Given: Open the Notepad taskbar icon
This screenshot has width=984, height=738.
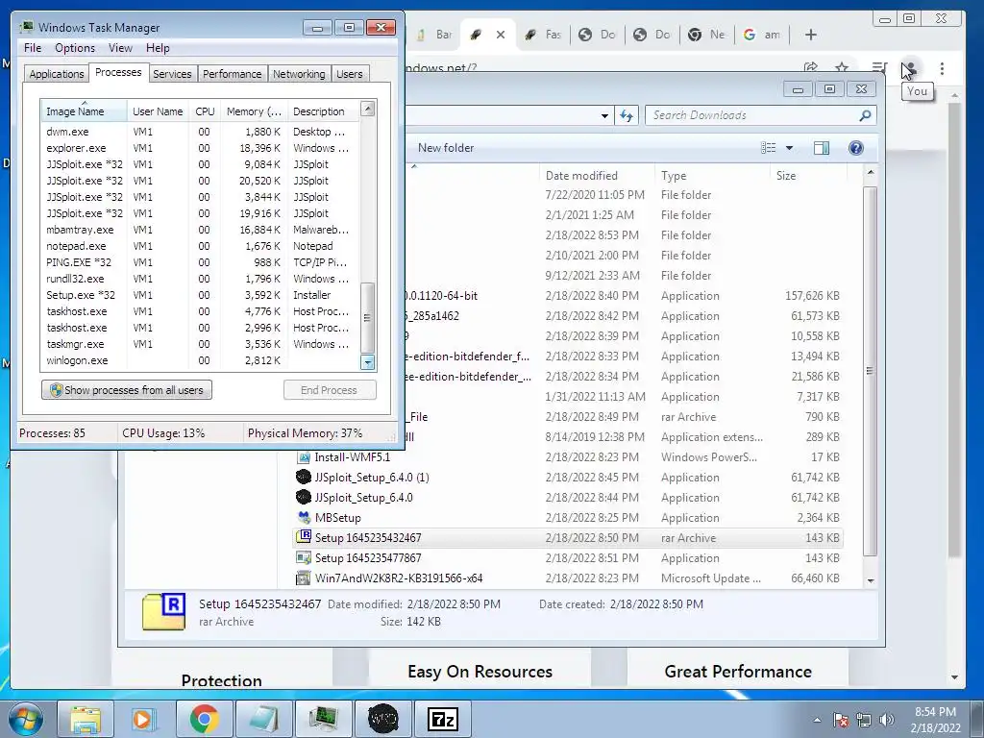Looking at the screenshot, I should (263, 719).
